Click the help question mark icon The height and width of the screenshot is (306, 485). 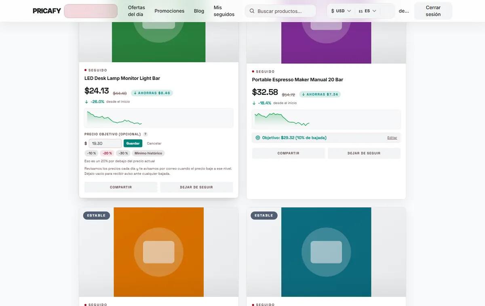(x=145, y=134)
